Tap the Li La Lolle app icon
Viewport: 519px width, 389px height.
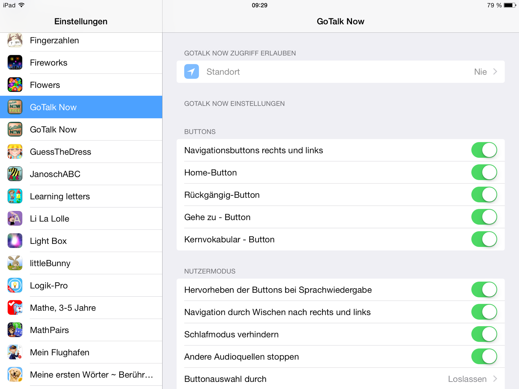point(15,218)
